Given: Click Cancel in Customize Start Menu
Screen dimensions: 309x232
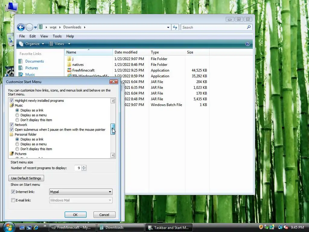Looking at the screenshot, I should pos(104,215).
